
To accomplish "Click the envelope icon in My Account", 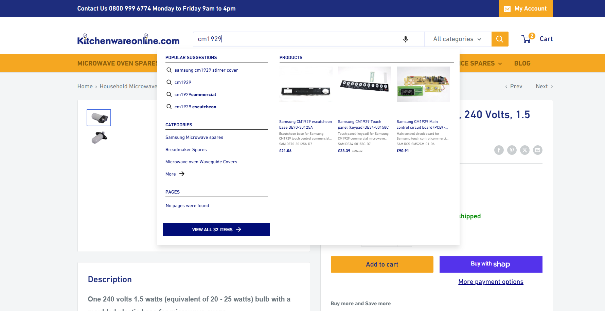I will (507, 8).
